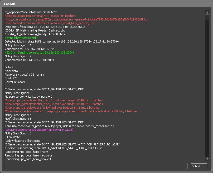Click 'Connected to 183.136.230.138:27044' line
Screen dimensions: 213x173
point(29,60)
